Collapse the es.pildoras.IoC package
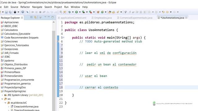Viewport: 198px width, 111px height. click(5, 103)
